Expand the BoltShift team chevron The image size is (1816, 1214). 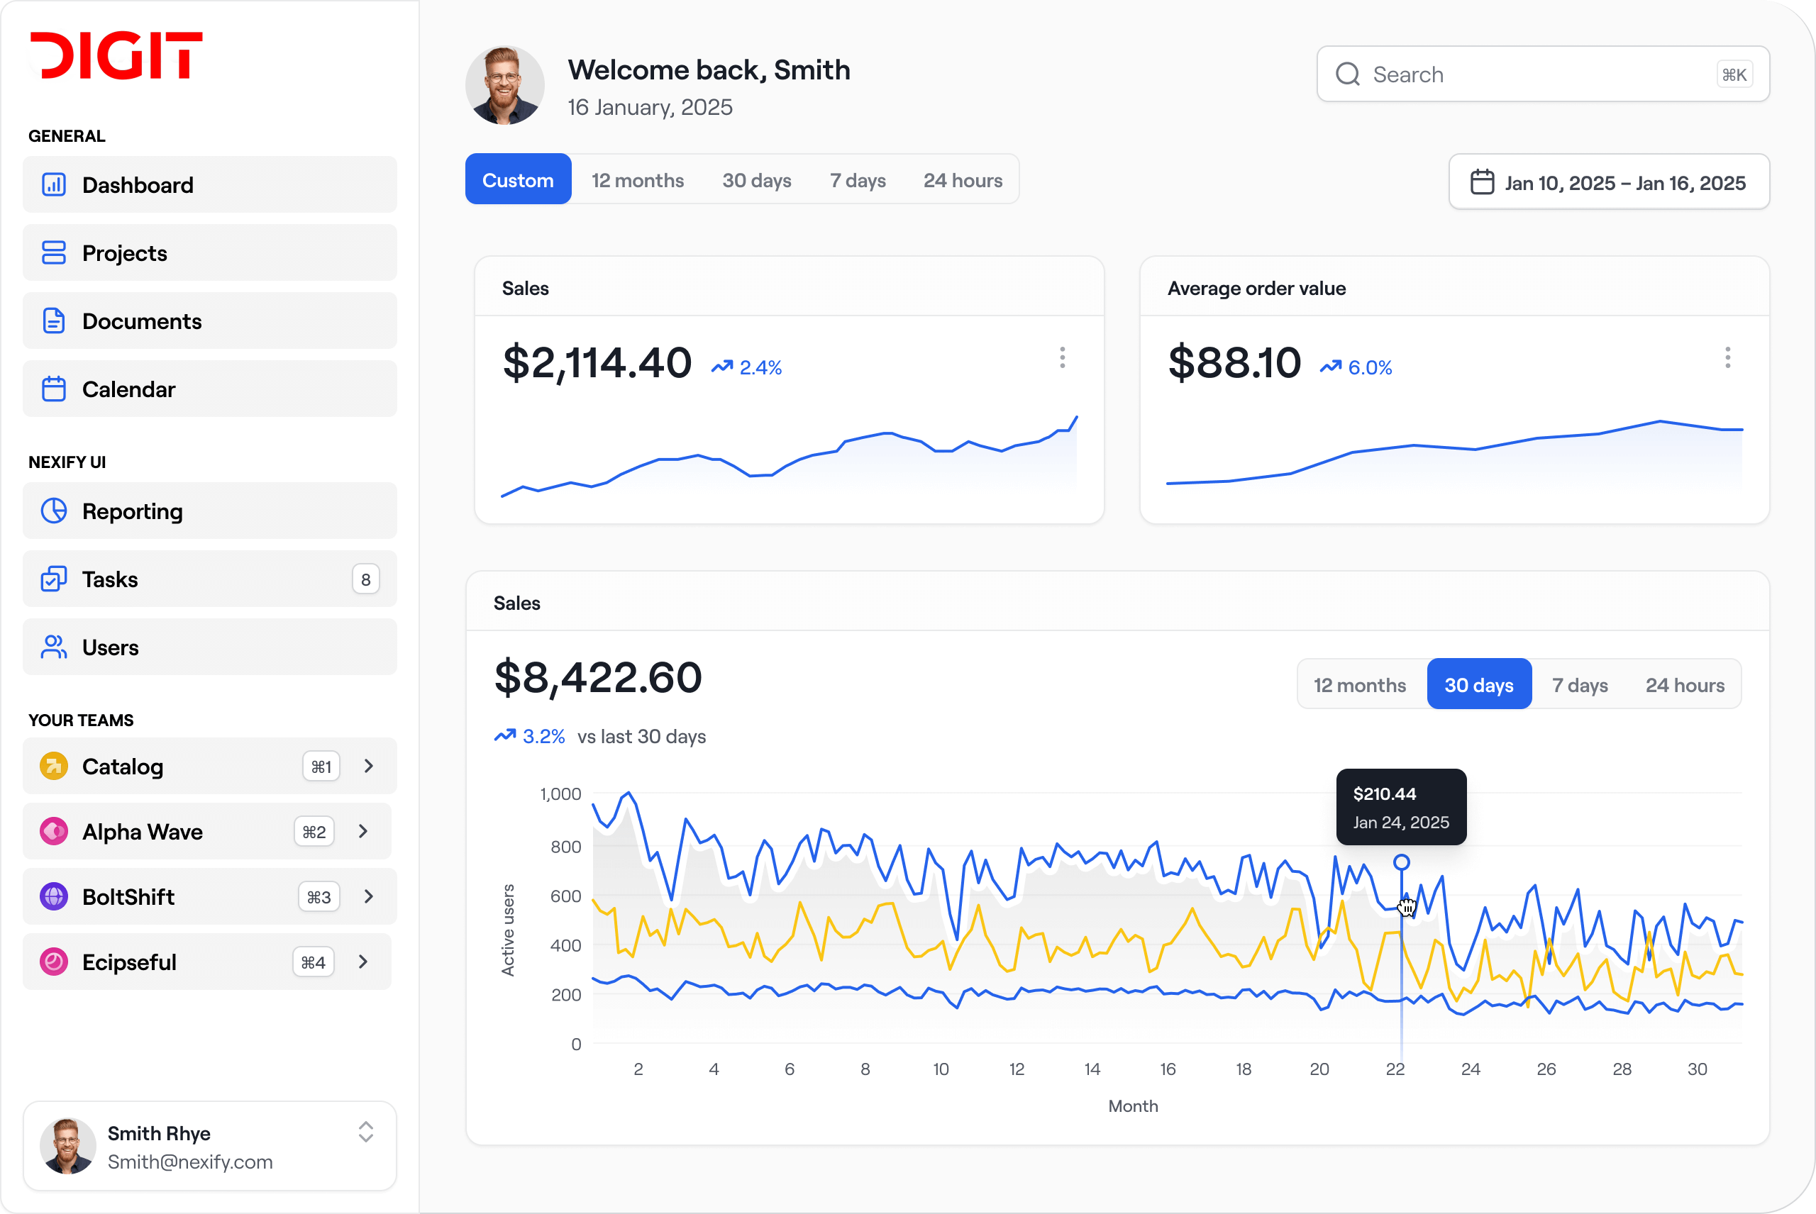(x=369, y=896)
